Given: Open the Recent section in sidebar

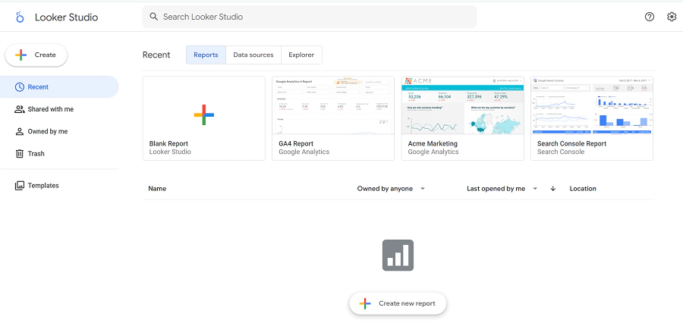Looking at the screenshot, I should click(x=59, y=87).
